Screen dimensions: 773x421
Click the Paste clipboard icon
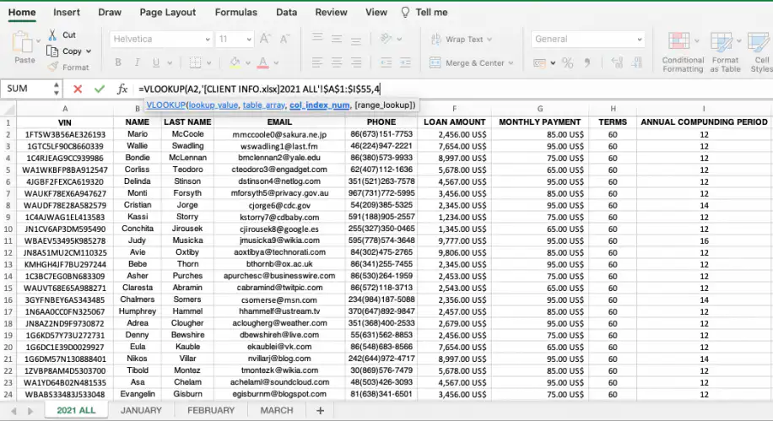click(22, 43)
